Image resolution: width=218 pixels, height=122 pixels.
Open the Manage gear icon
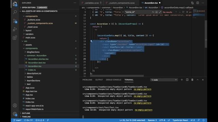(x=15, y=114)
